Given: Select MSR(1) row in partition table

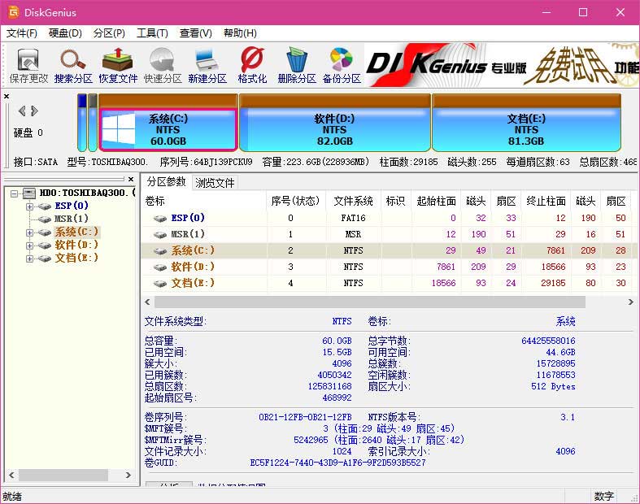Looking at the screenshot, I should point(387,234).
